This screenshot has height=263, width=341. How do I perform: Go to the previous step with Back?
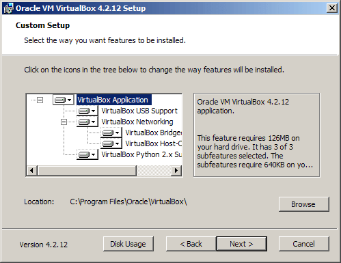click(191, 244)
